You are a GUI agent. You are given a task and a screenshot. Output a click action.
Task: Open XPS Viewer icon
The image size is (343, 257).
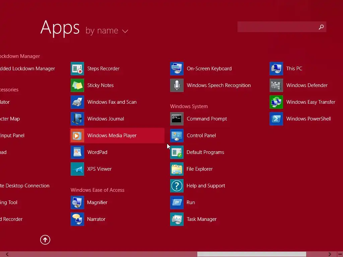coord(77,169)
